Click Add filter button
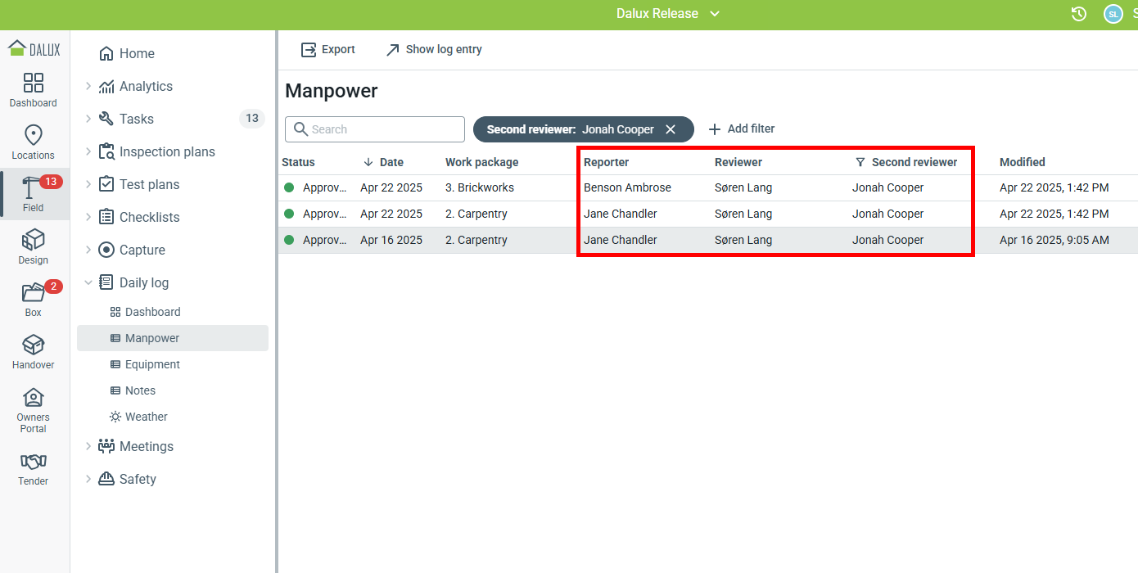 coord(741,129)
